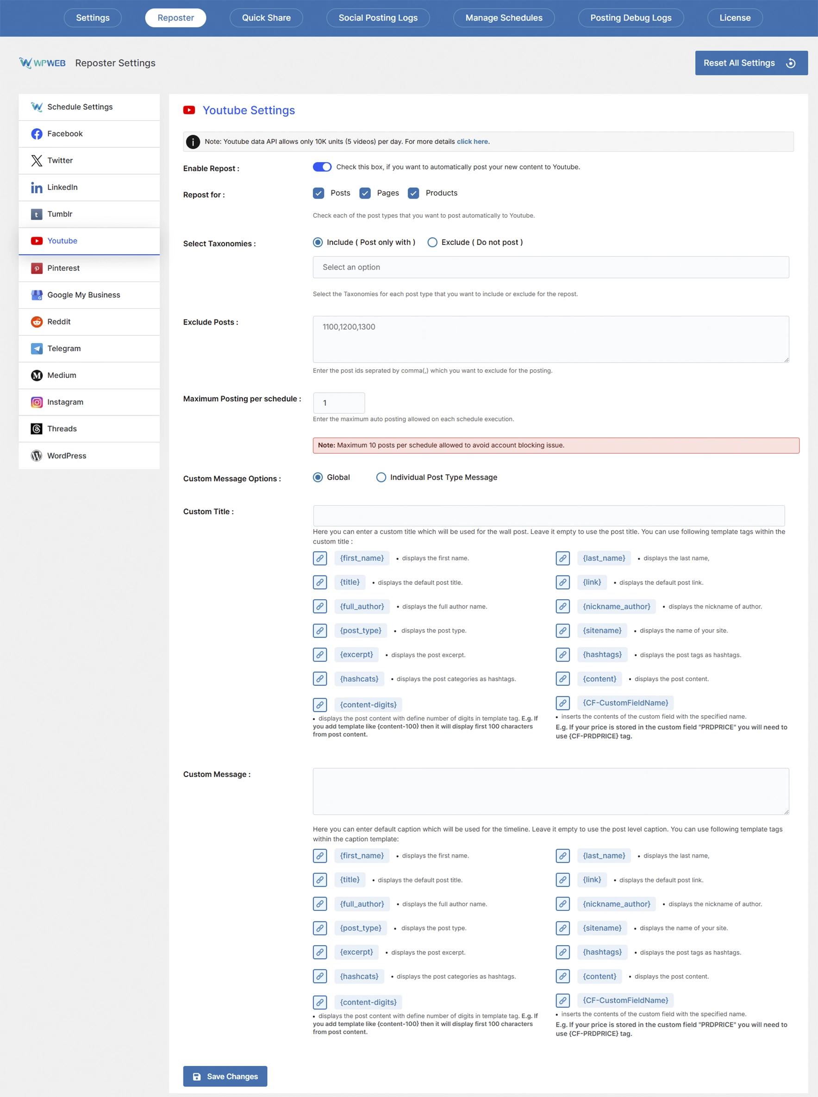The image size is (818, 1097).
Task: Copy the {first_name} tag icon under Custom Title
Action: [x=320, y=558]
